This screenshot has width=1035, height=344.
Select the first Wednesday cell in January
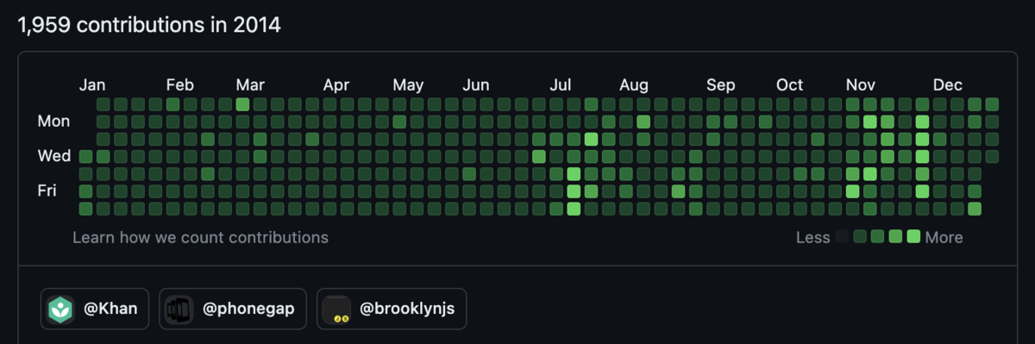[x=85, y=156]
